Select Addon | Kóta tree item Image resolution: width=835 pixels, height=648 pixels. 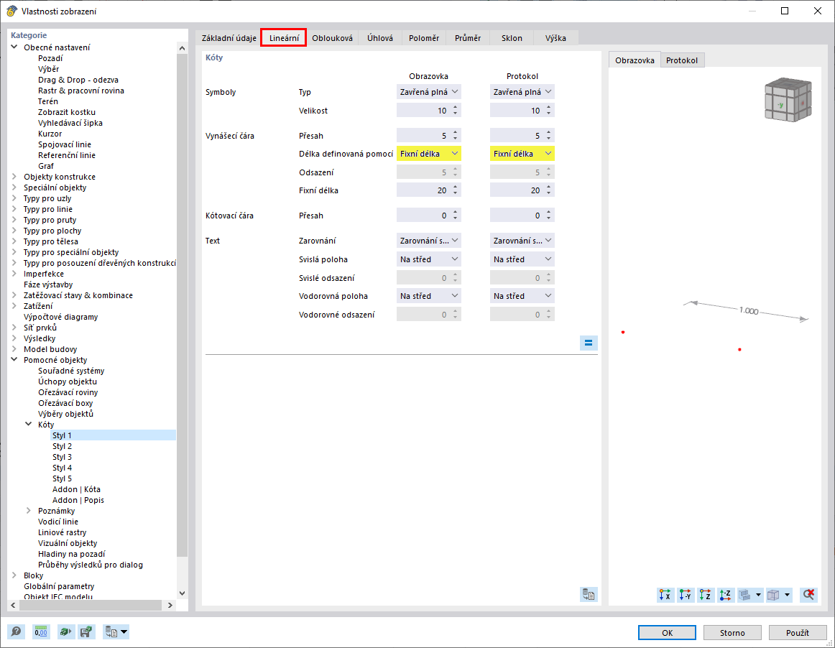(x=76, y=489)
